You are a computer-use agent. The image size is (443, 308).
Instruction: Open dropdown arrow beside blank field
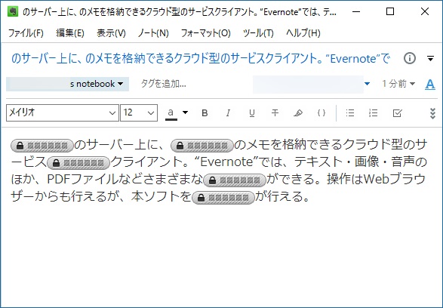point(367,84)
